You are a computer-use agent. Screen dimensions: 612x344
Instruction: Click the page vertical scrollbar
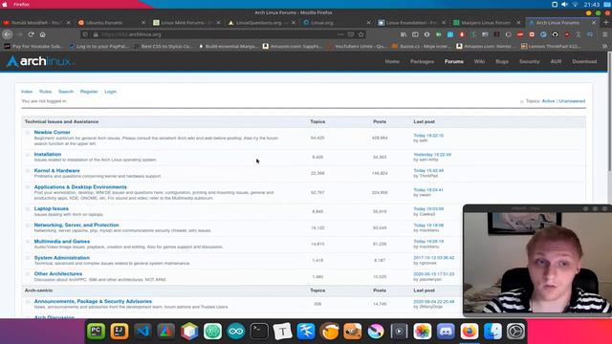pos(609,111)
